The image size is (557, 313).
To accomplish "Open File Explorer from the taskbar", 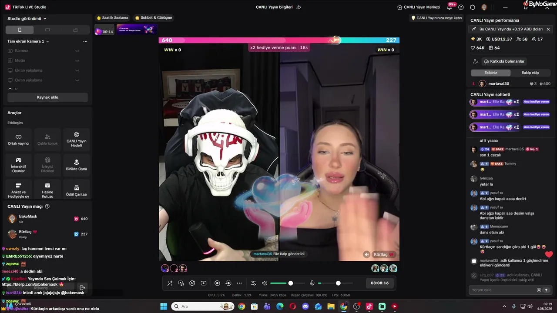I will click(331, 306).
